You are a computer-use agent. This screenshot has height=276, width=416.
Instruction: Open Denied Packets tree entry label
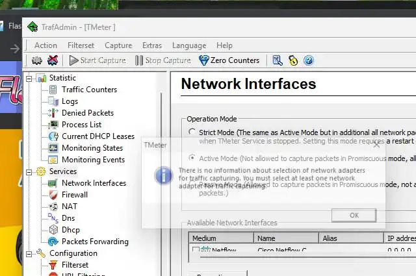[88, 113]
